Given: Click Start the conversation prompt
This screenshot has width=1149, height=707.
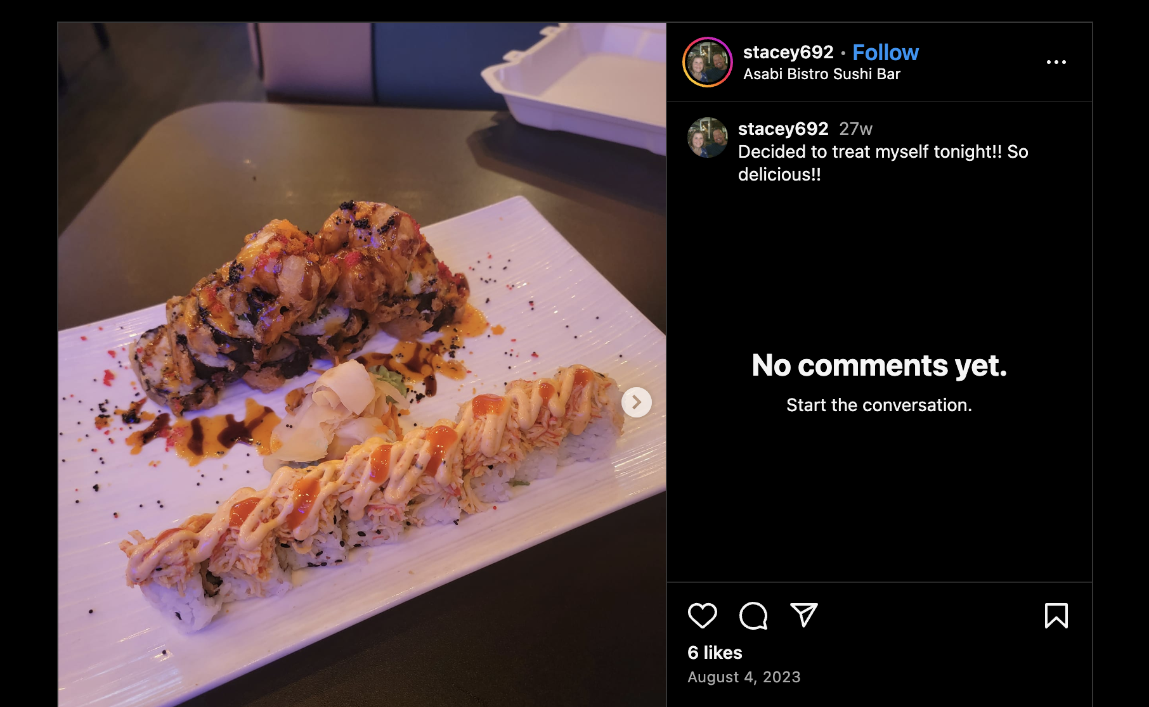Looking at the screenshot, I should pos(878,404).
